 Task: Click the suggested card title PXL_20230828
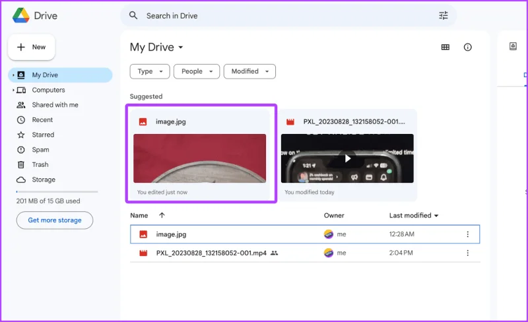pyautogui.click(x=354, y=122)
